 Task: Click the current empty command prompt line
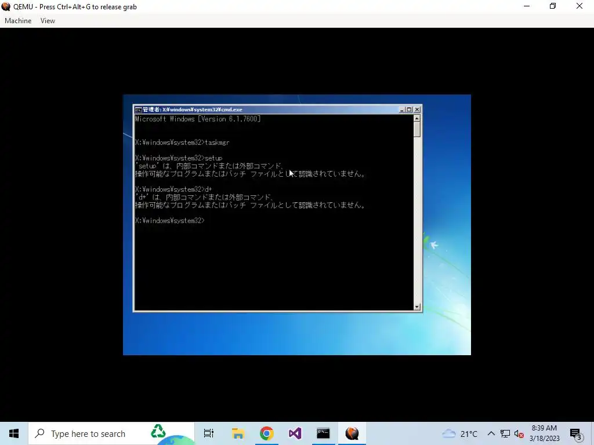170,221
